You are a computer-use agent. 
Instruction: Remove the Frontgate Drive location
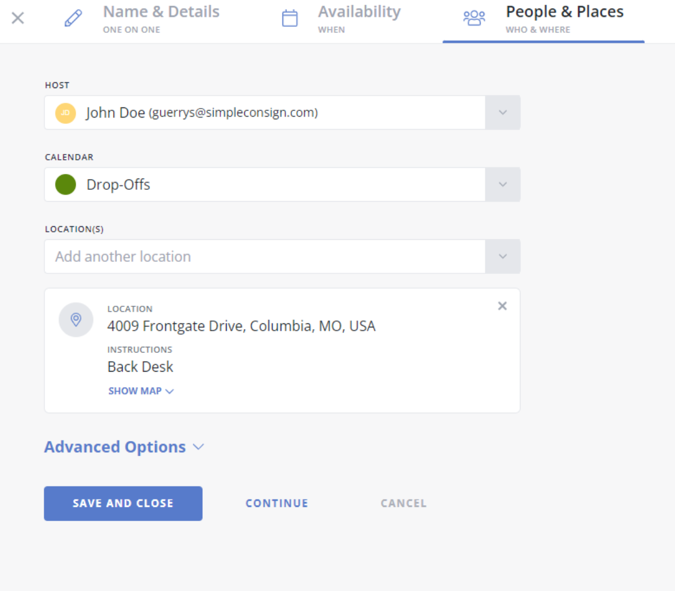point(502,306)
